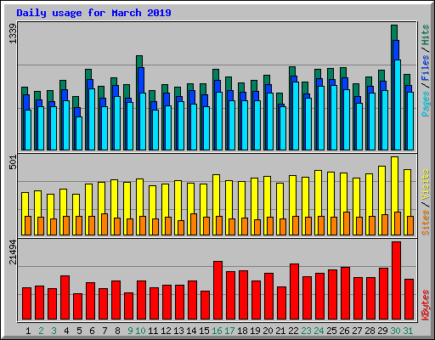Click the red KBytes bar for day 16

[217, 291]
